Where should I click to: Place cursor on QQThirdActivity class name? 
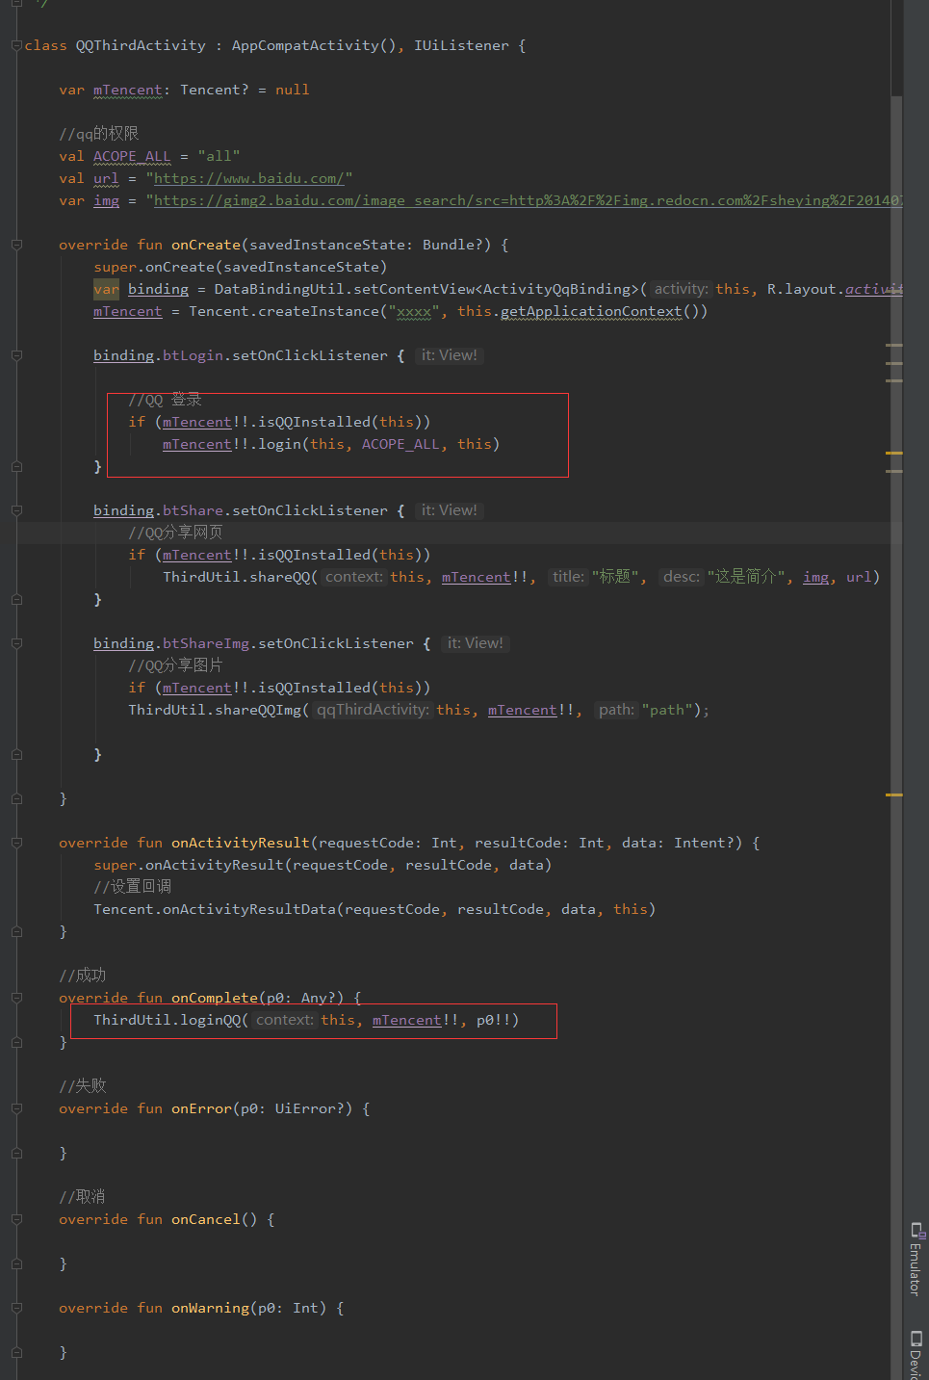[141, 45]
